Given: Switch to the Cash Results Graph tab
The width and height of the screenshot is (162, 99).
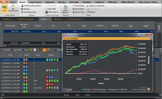Looking at the screenshot, I should pyautogui.click(x=26, y=19).
